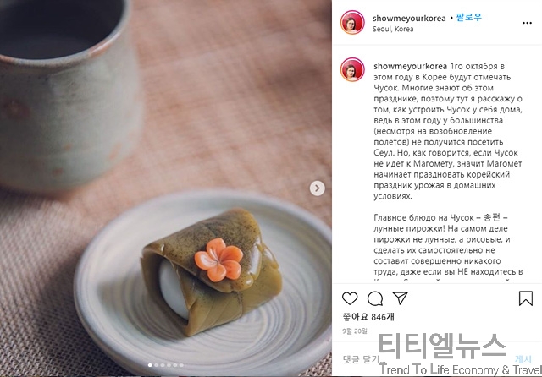Click showmeyourkorea profile picture in header
This screenshot has height=377, width=542.
(352, 23)
